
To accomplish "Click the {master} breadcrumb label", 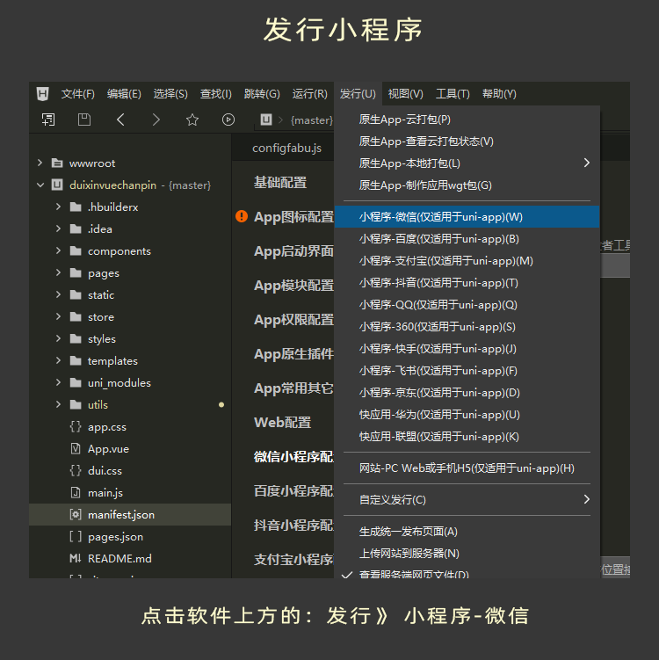I will tap(312, 120).
